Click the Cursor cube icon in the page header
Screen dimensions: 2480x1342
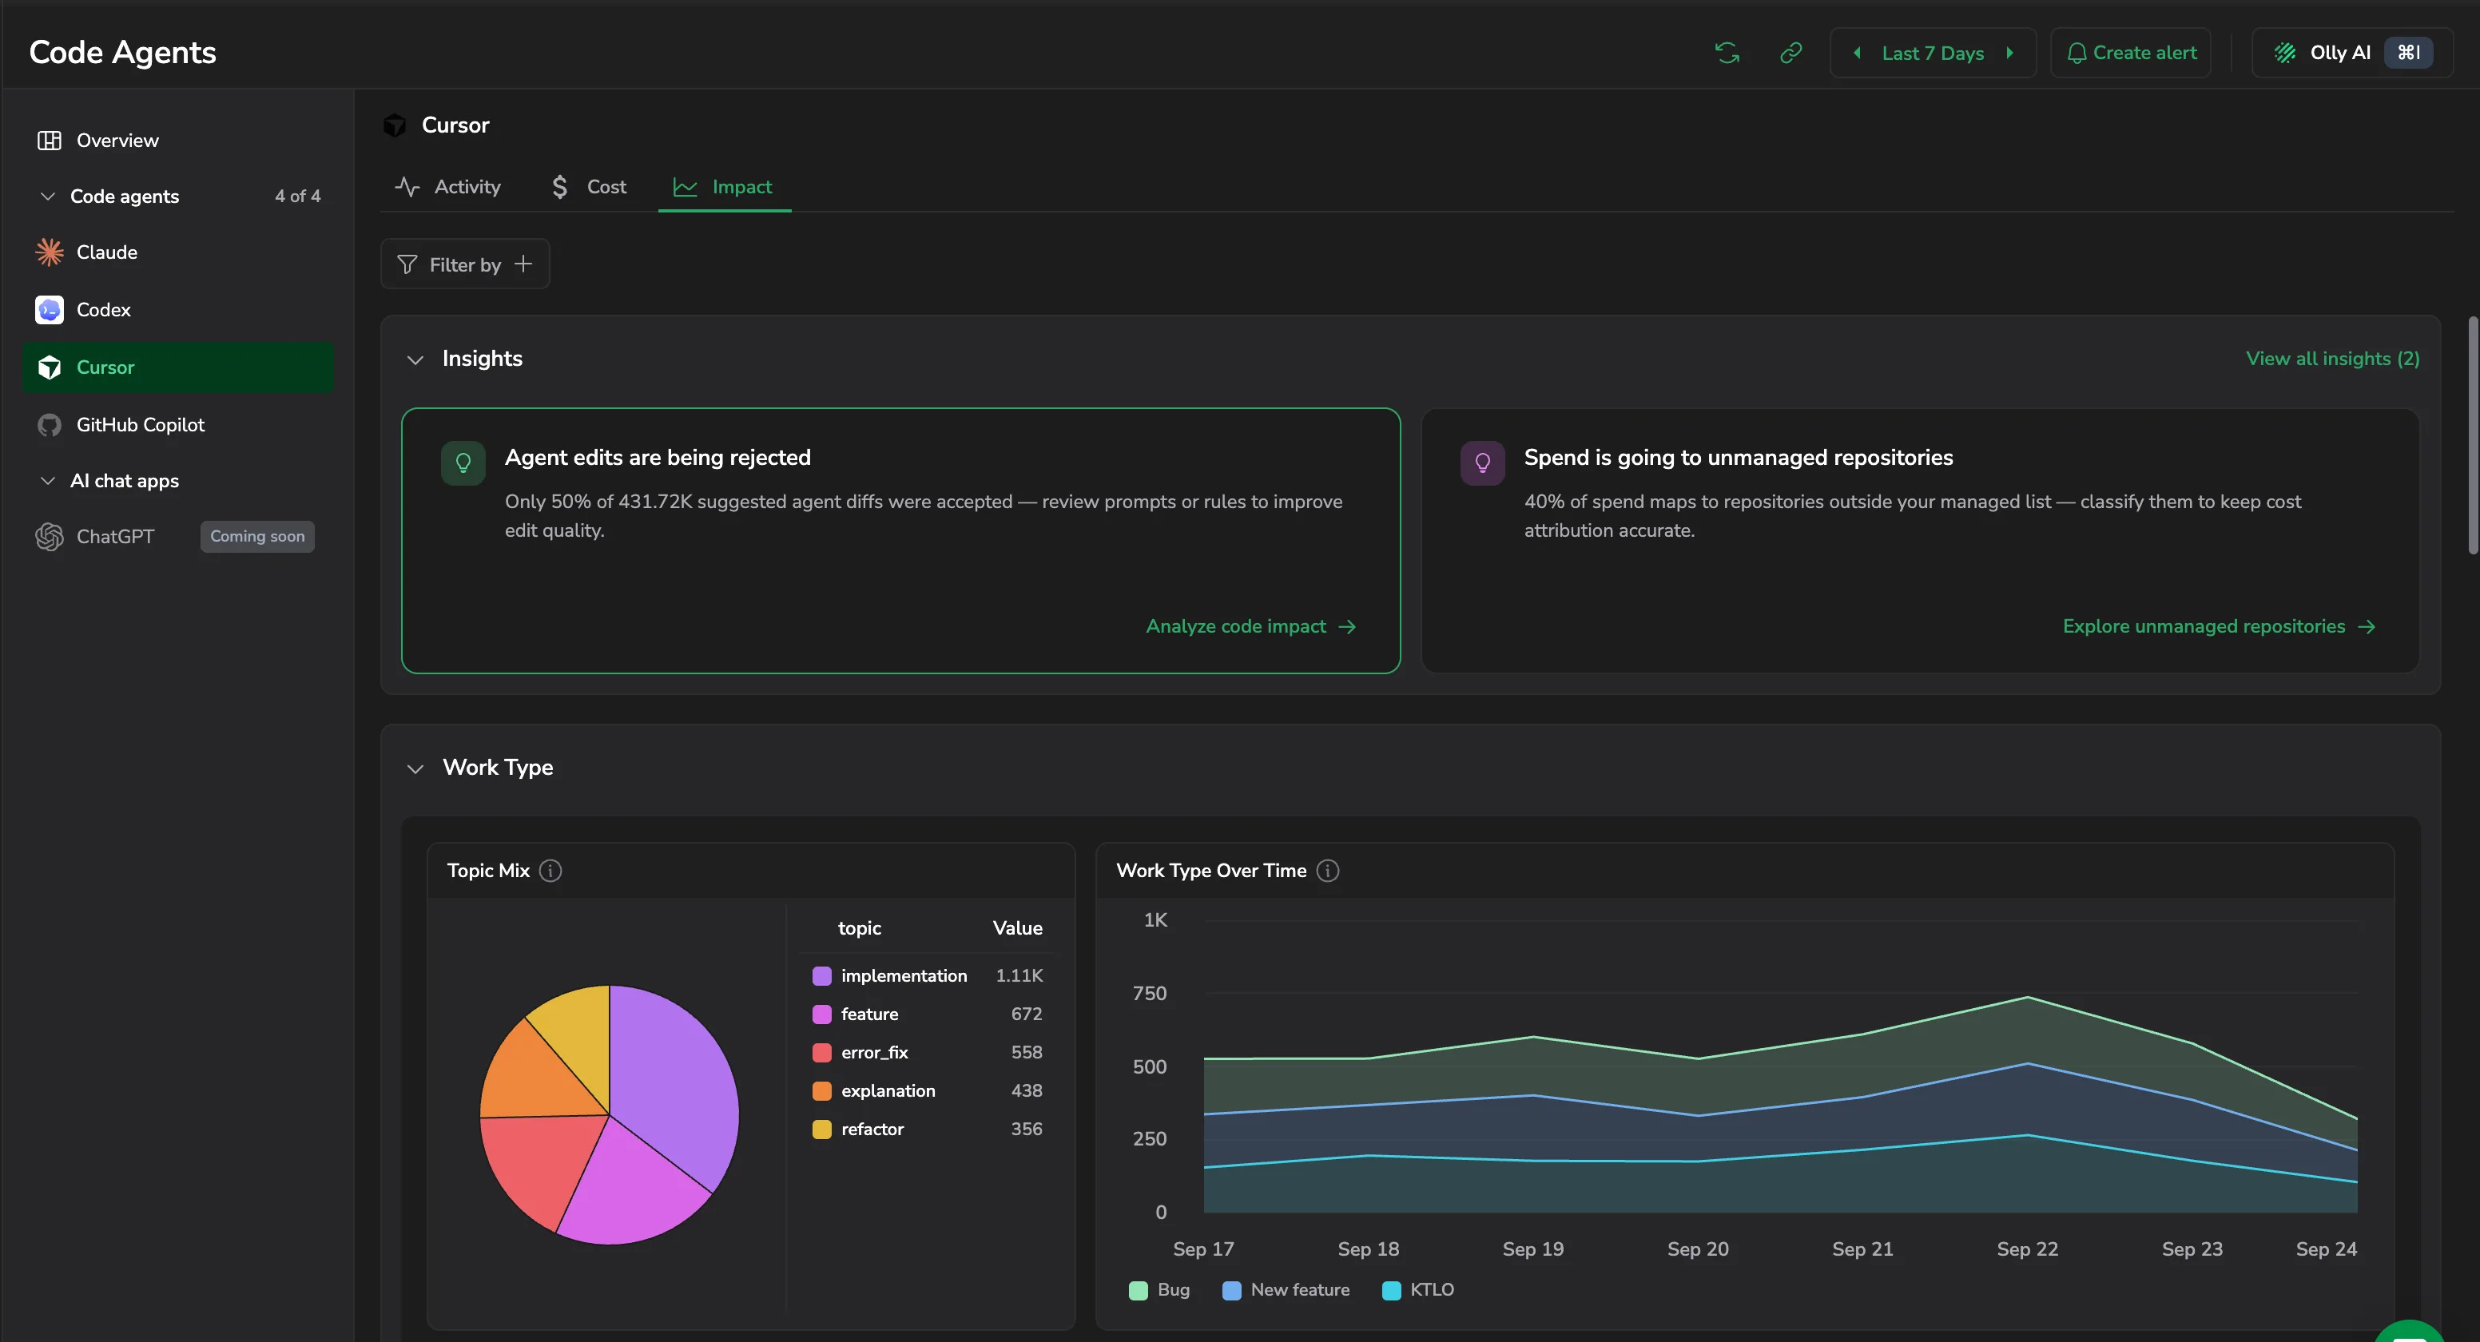395,125
